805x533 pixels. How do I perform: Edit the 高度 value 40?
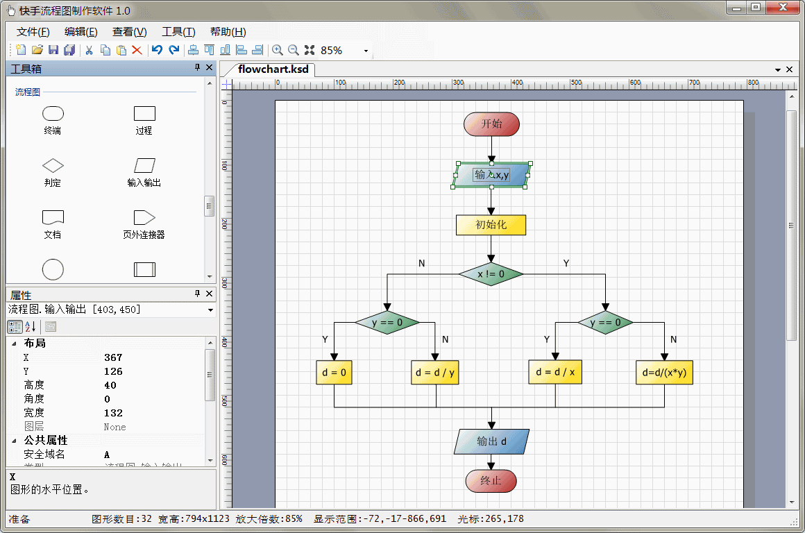[x=153, y=385]
